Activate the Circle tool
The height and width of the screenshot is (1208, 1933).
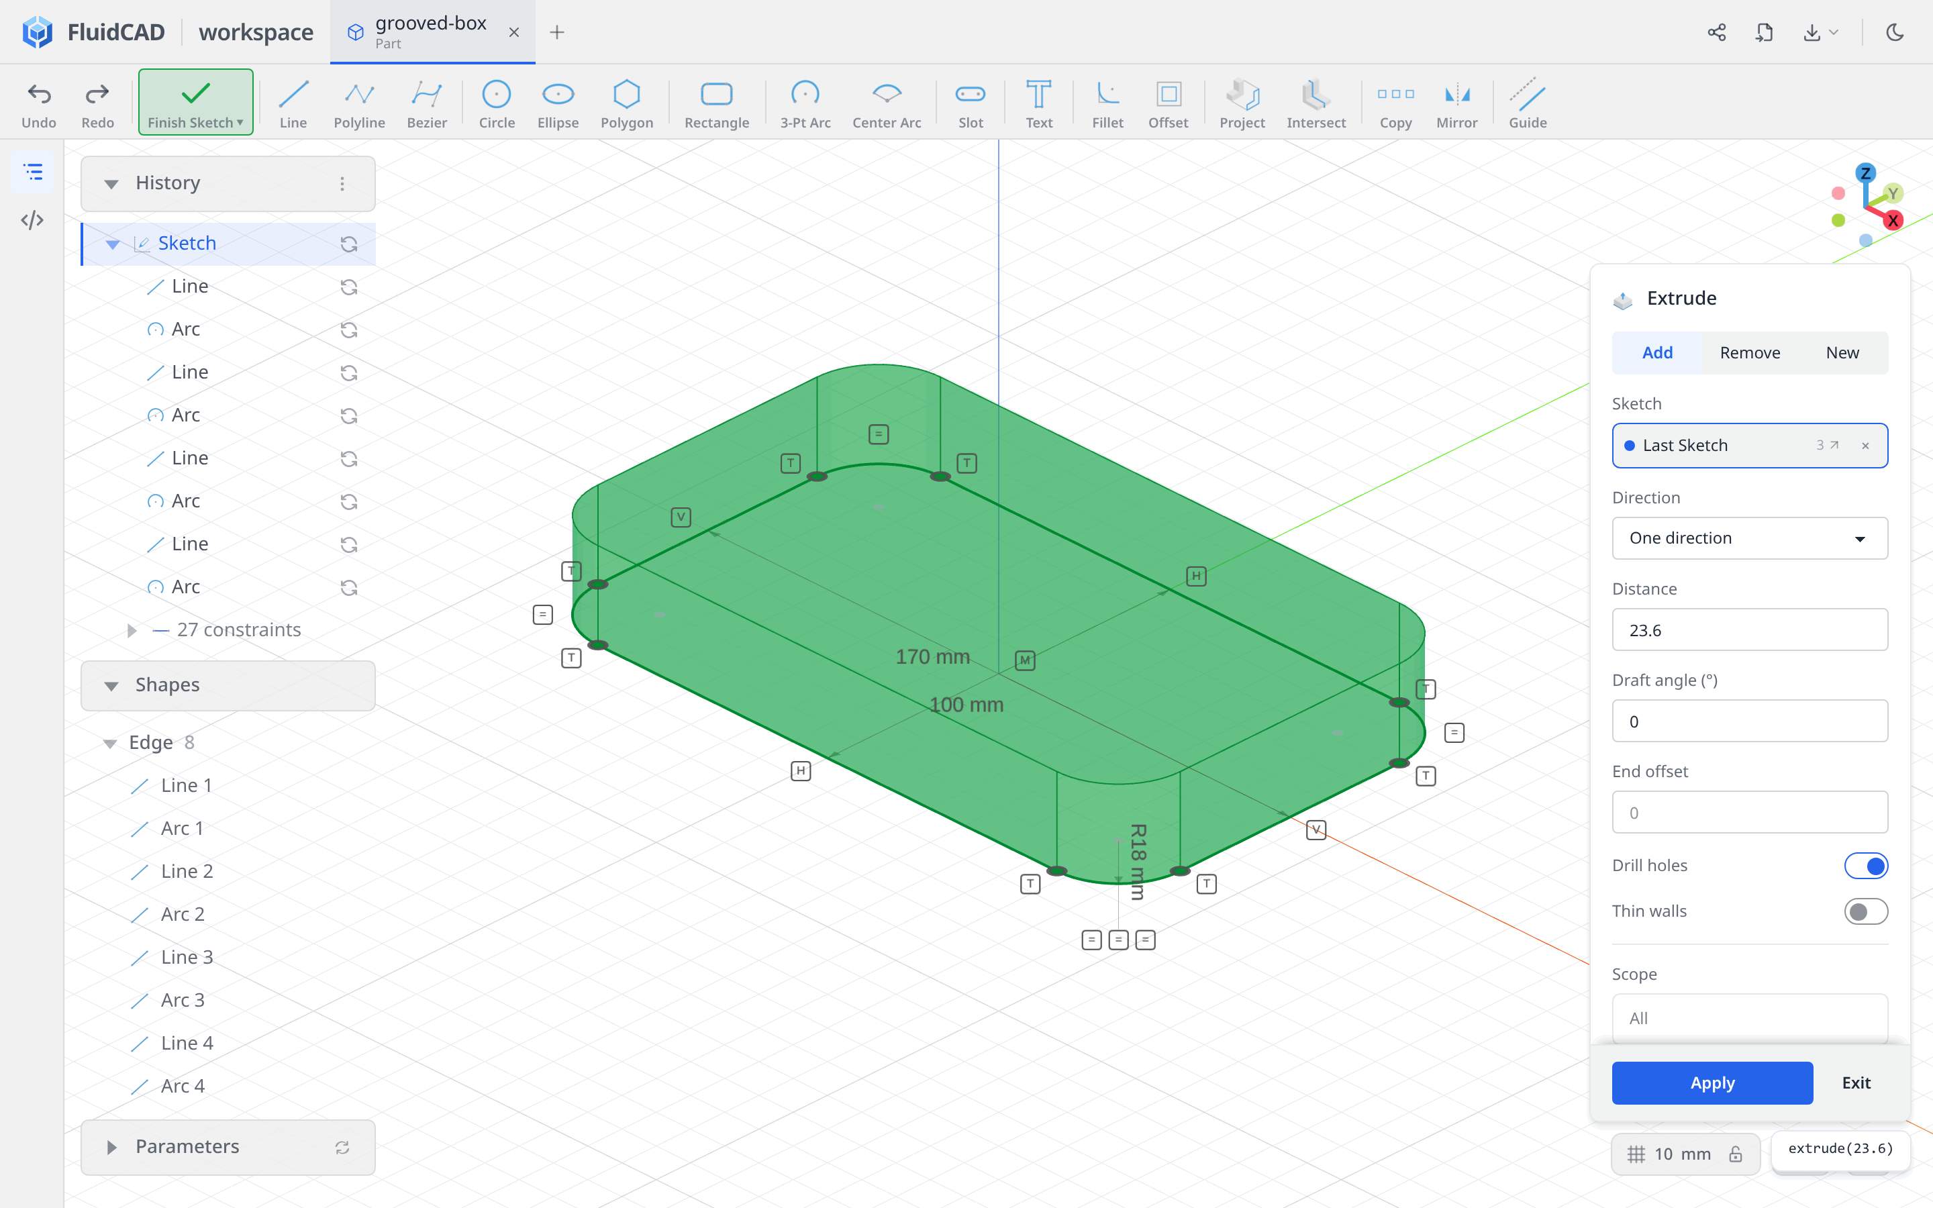tap(496, 103)
